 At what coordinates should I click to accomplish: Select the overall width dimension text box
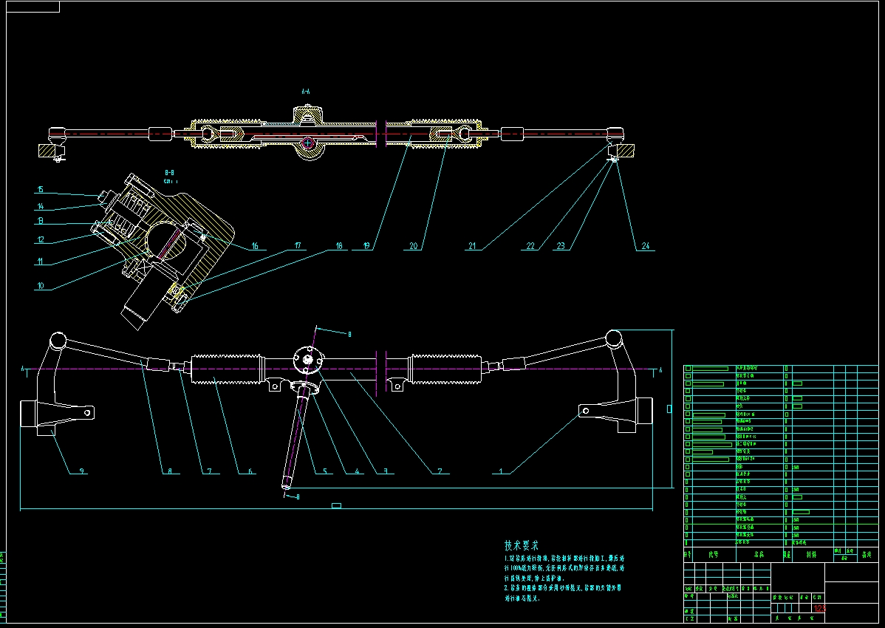[336, 505]
